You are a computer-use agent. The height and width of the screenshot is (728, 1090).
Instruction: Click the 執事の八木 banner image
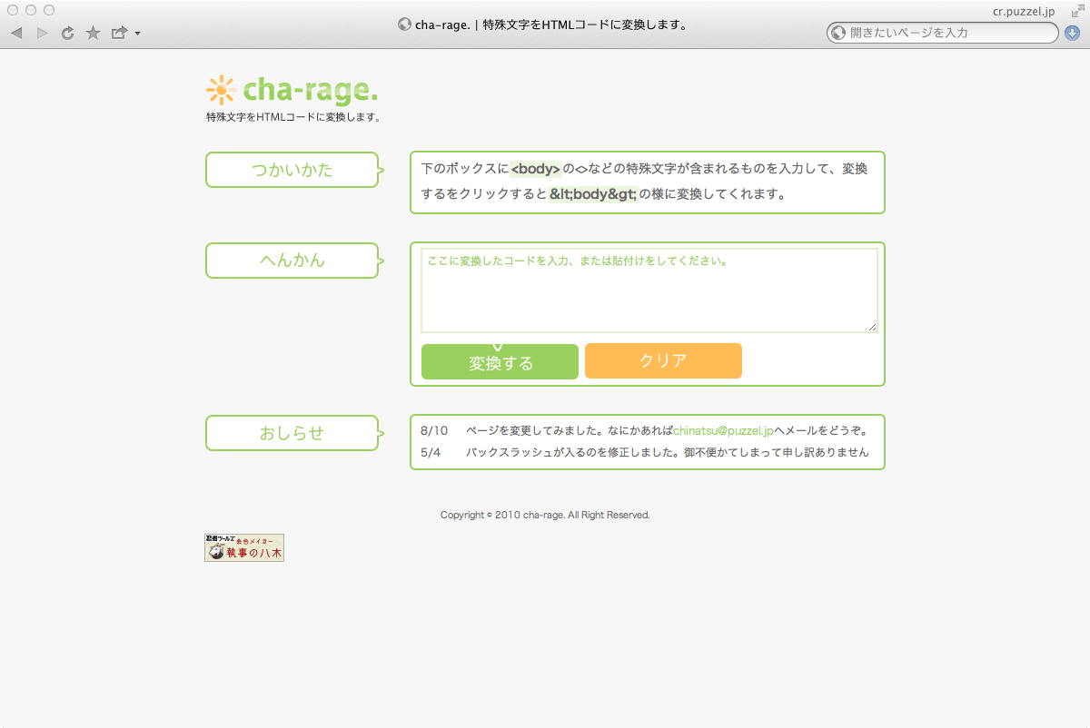(x=244, y=548)
